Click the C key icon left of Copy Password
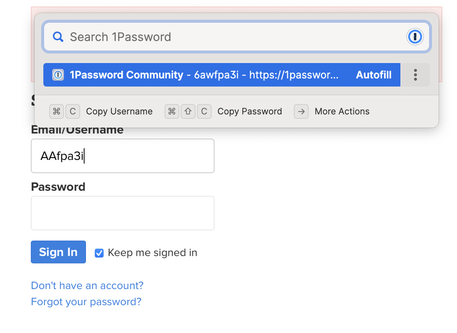The image size is (457, 333). point(204,111)
